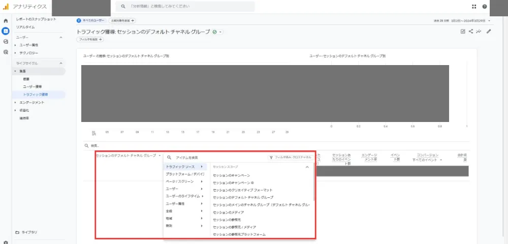Viewport: 508px width, 244px height.
Task: Expand the ユーザー属性 sidebar item
Action: tap(15, 45)
